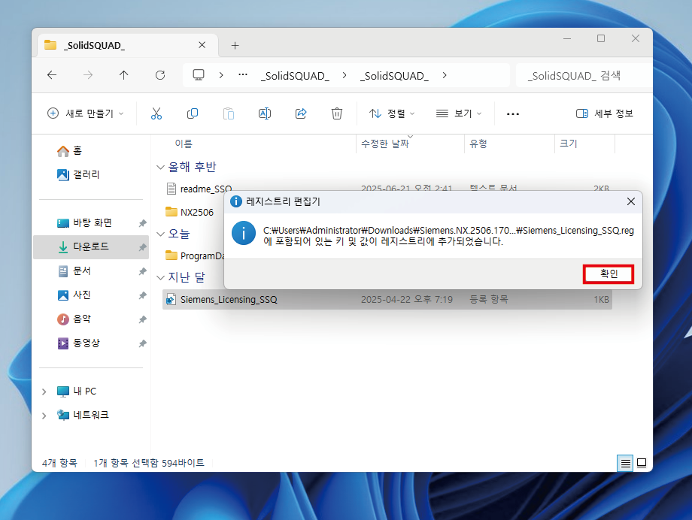
Task: Click the blue info icon in dialog
Action: pyautogui.click(x=244, y=233)
